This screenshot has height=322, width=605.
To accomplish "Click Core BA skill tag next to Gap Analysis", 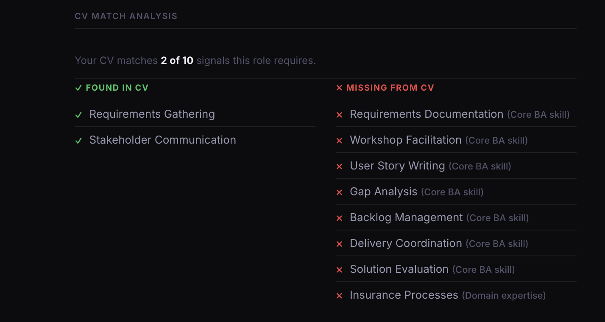I will (452, 192).
